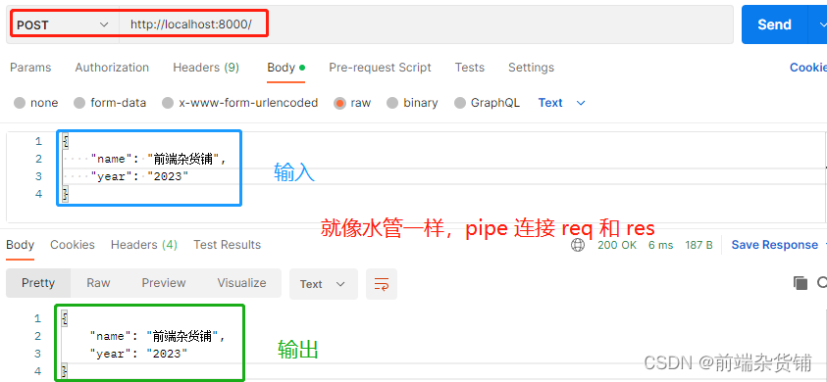Open the response Text format dropdown
The width and height of the screenshot is (827, 382).
(x=324, y=284)
